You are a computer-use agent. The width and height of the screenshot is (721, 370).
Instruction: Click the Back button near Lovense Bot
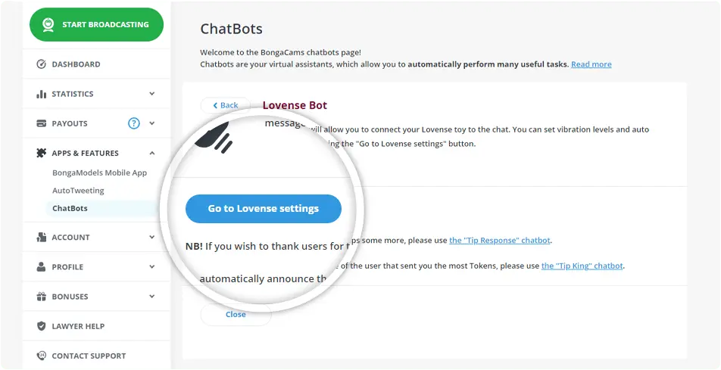pyautogui.click(x=226, y=105)
